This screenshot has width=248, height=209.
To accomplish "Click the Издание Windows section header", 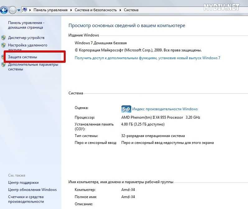I will [84, 35].
